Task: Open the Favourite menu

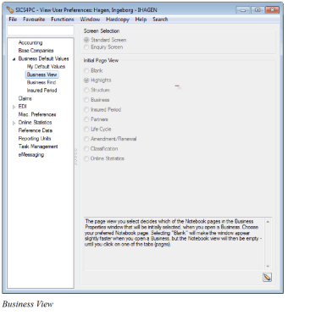Action: click(x=34, y=19)
